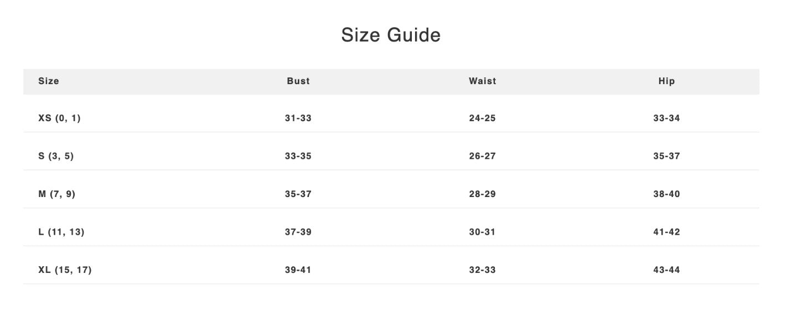Click the Size Guide heading

click(391, 35)
